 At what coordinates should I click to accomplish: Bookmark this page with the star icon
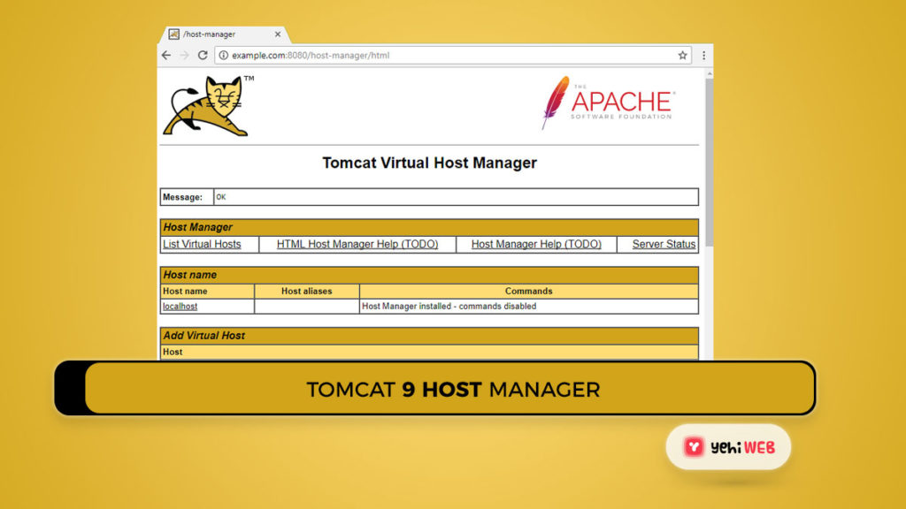682,55
